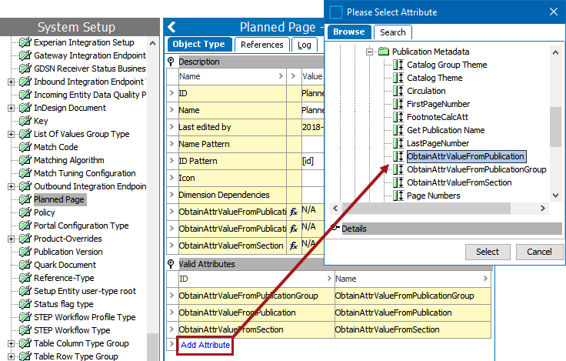566x361 pixels.
Task: Expand the Product-Overrides node
Action: click(x=12, y=239)
